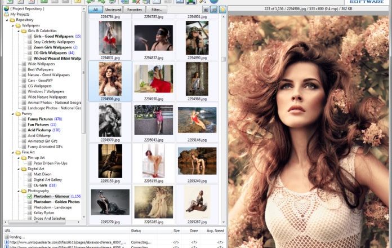This screenshot has height=248, width=392.
Task: Open the Filter... button
Action: point(157,10)
